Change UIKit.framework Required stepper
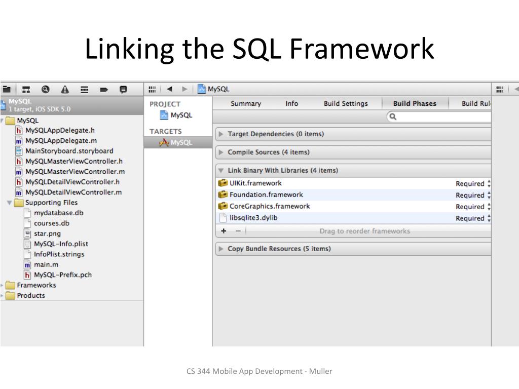The width and height of the screenshot is (519, 389). coord(489,183)
